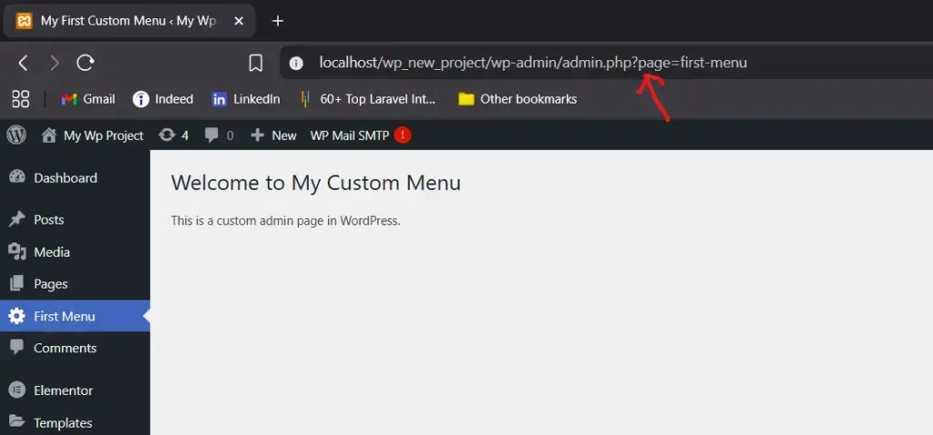The height and width of the screenshot is (435, 933).
Task: Click the updates icon showing 4
Action: (173, 136)
